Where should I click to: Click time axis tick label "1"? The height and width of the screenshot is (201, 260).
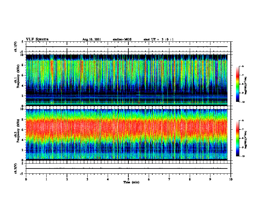[x=46, y=179]
